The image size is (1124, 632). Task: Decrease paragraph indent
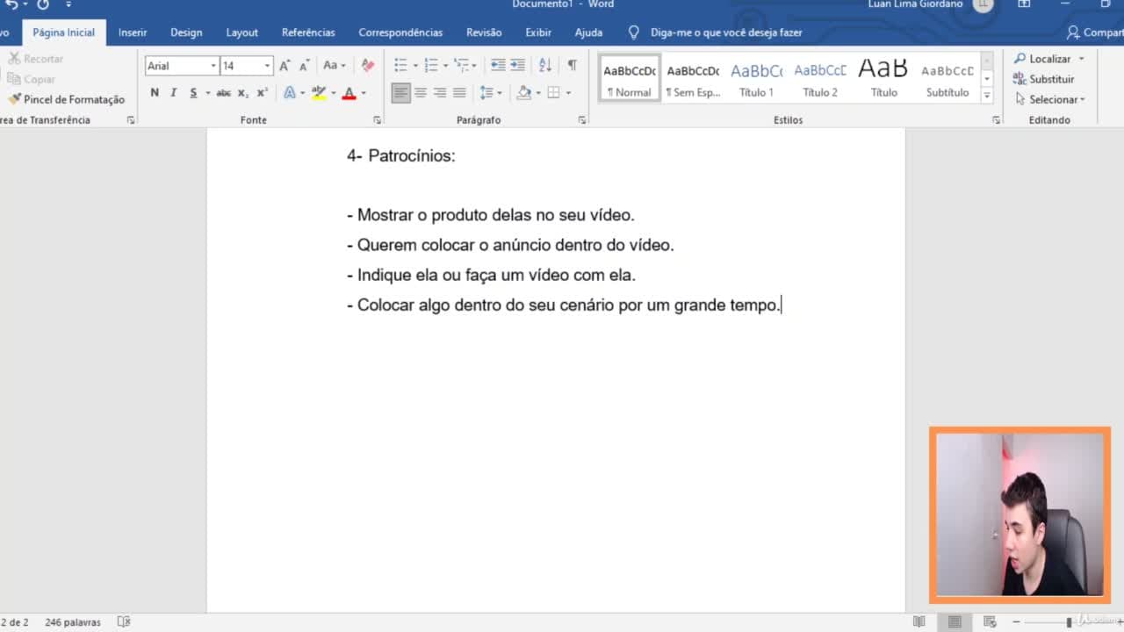point(498,66)
